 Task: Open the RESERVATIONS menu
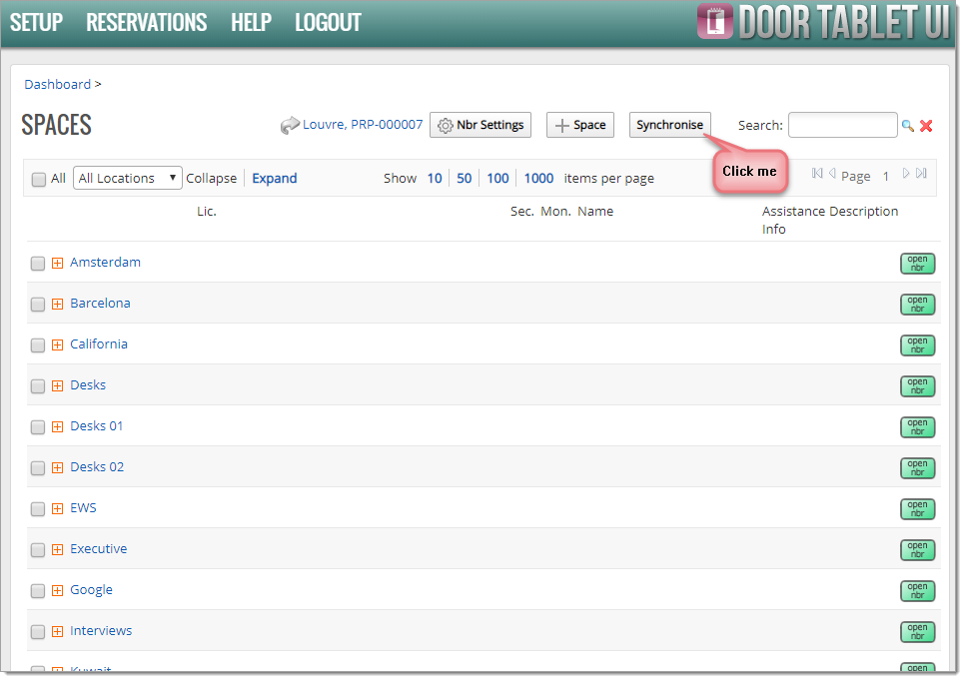click(146, 23)
